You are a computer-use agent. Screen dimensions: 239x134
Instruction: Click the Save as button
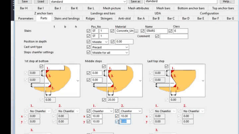pyautogui.click(x=135, y=2)
